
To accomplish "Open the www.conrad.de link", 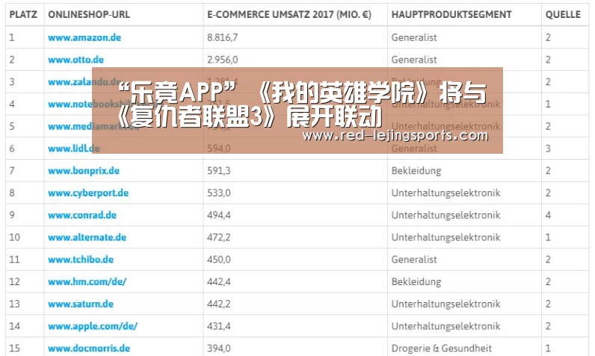I will pos(82,215).
